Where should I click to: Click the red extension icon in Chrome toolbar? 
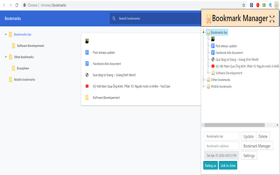click(258, 5)
